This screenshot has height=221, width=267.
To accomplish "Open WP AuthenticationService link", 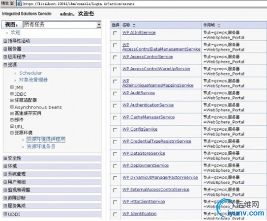I will point(148,105).
